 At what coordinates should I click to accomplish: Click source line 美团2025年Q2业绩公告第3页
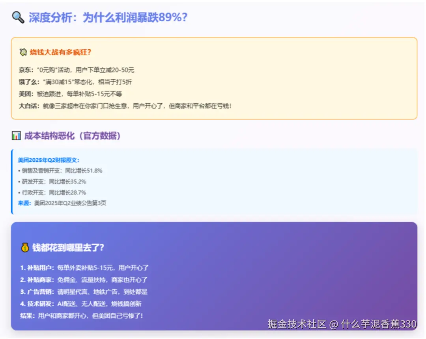[62, 203]
